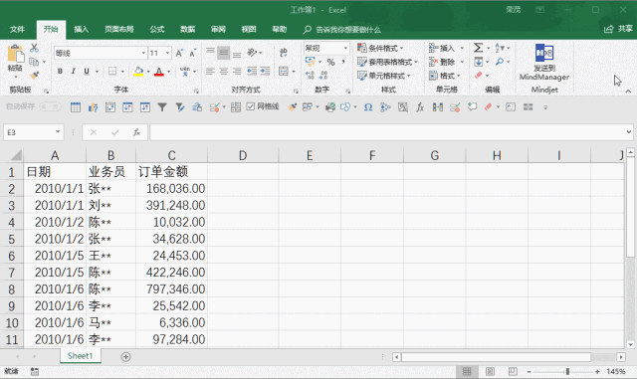Open the borders dropdown arrow
Image resolution: width=637 pixels, height=379 pixels.
point(122,72)
